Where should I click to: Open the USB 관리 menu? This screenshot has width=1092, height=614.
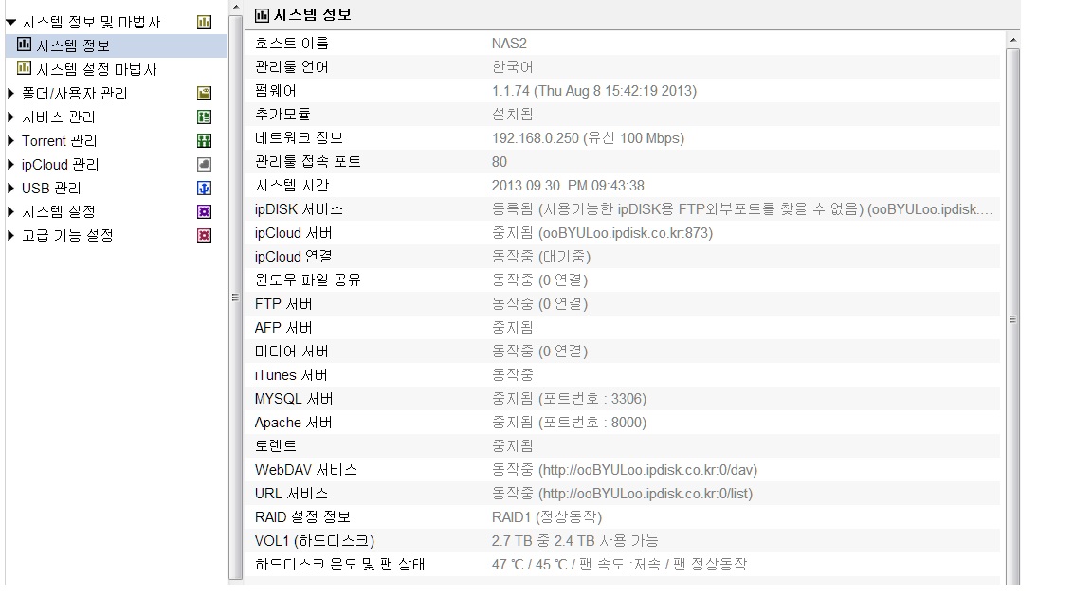51,188
